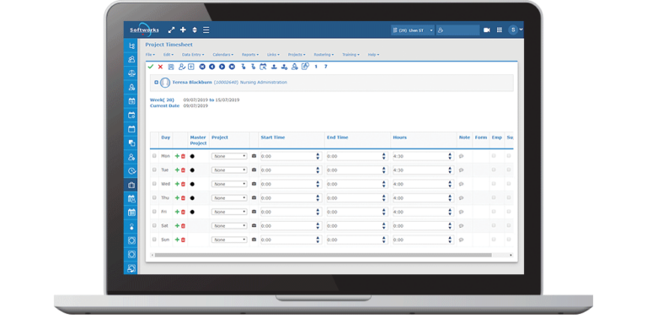This screenshot has height=329, width=647.
Task: Click the employee search field in header
Action: 458,30
